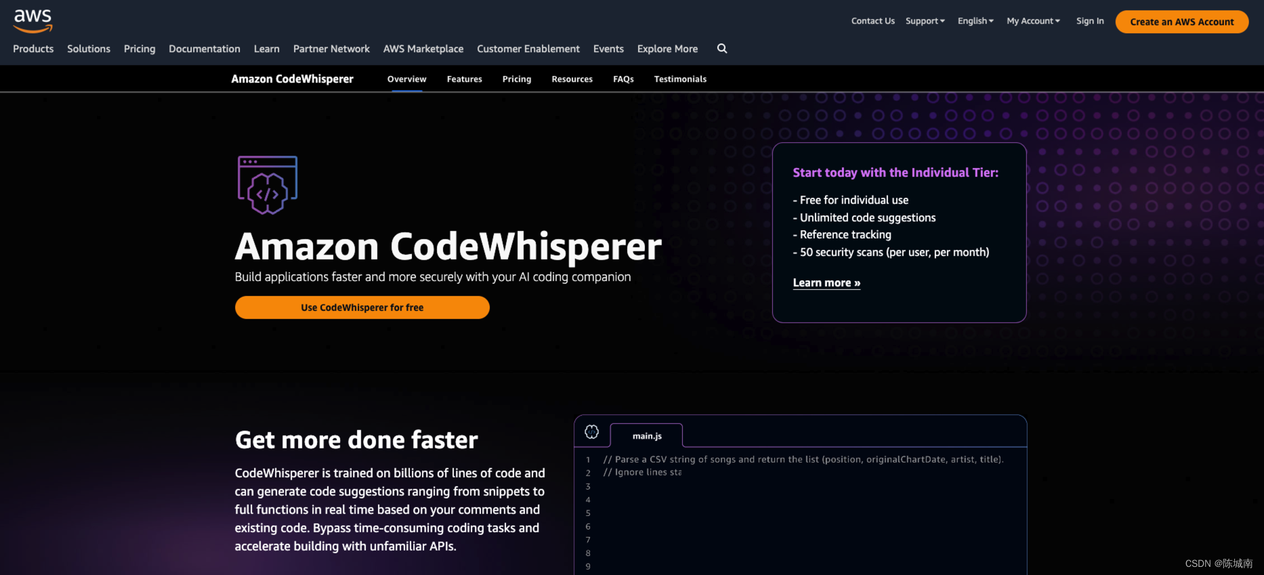Open Customer Enablement menu
The height and width of the screenshot is (575, 1264).
coord(528,49)
